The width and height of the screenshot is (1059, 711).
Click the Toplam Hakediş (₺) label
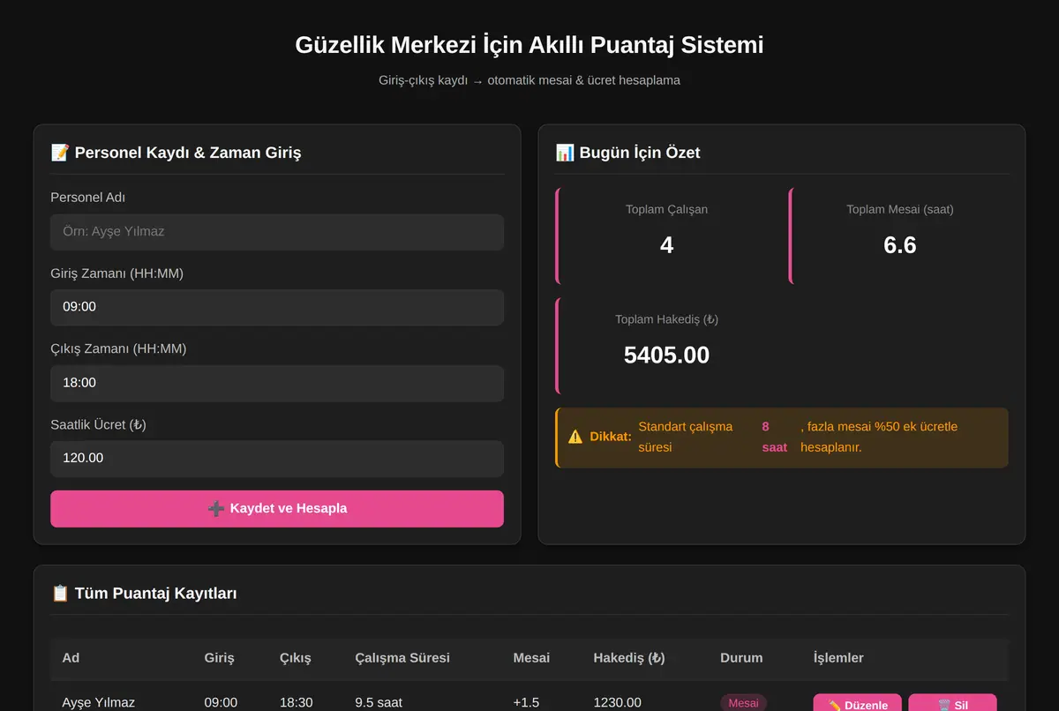(x=667, y=320)
